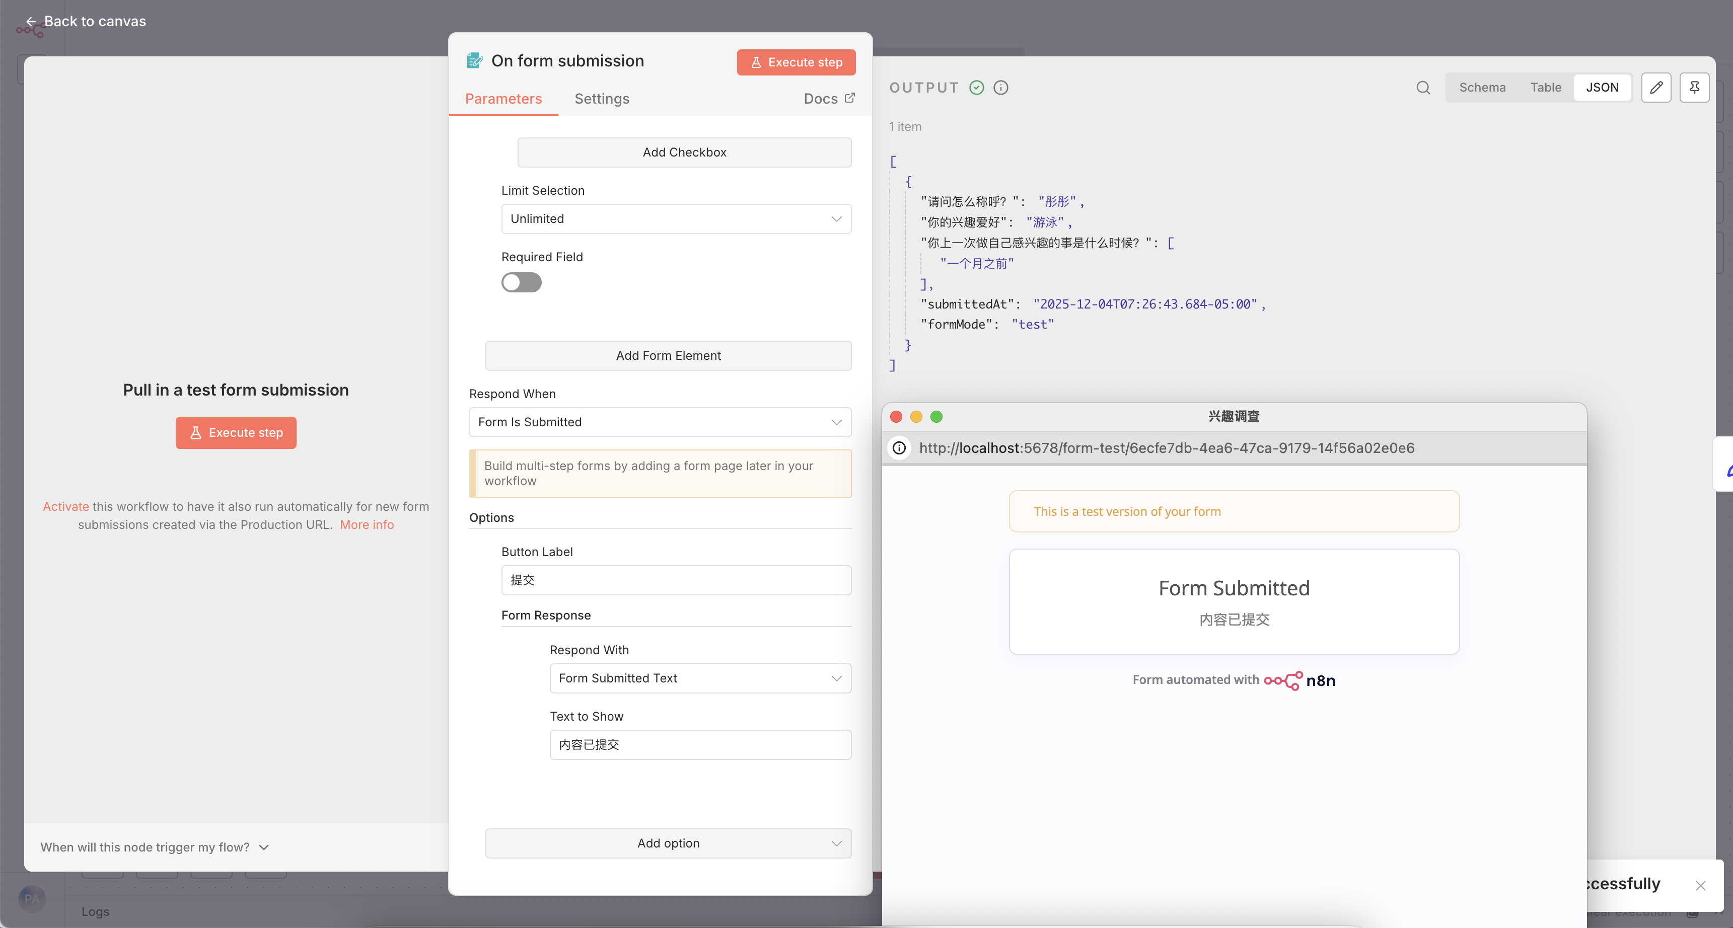
Task: Expand the Add option dropdown
Action: coord(668,843)
